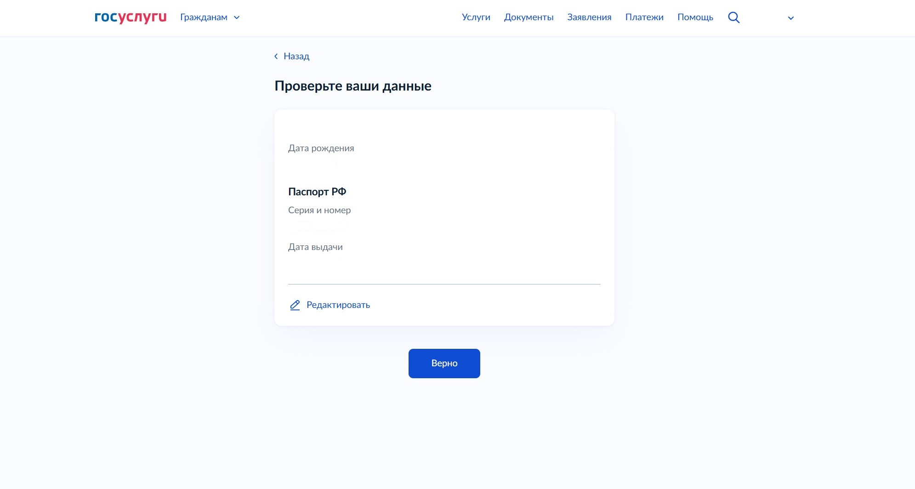Select Помощь in the top navigation
This screenshot has height=489, width=915.
click(x=695, y=17)
